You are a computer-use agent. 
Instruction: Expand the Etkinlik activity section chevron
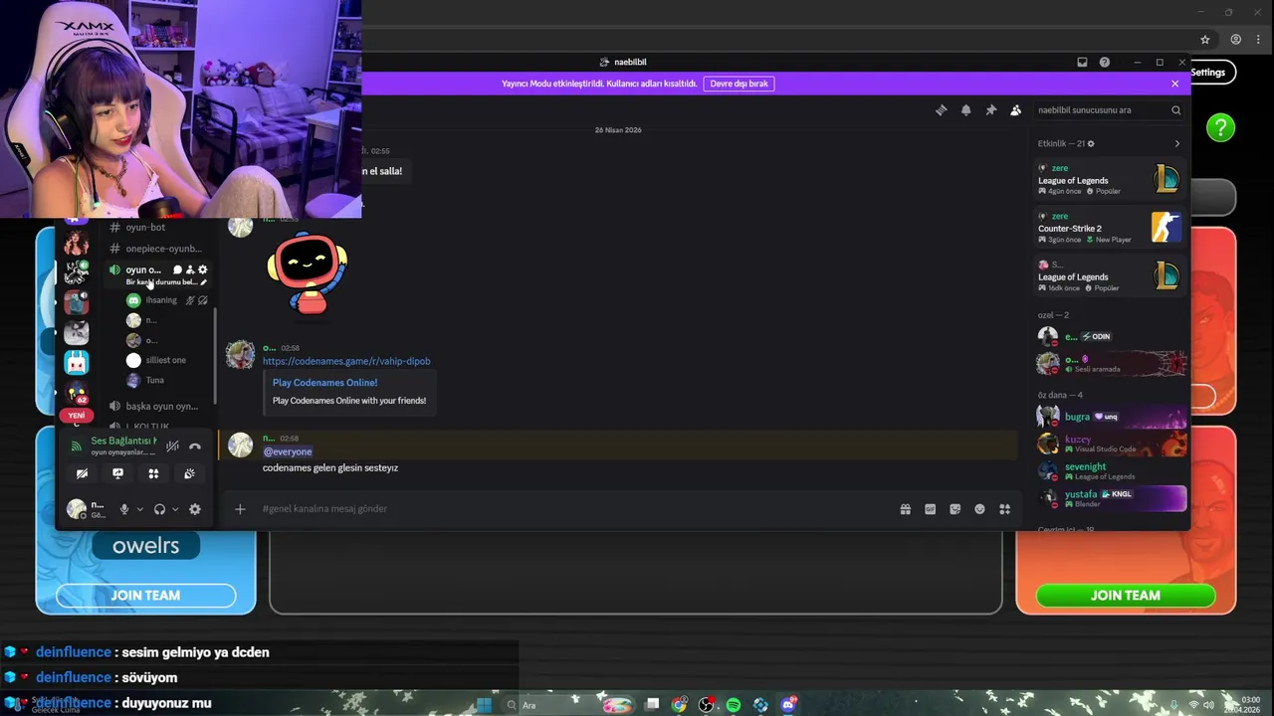[x=1176, y=143]
